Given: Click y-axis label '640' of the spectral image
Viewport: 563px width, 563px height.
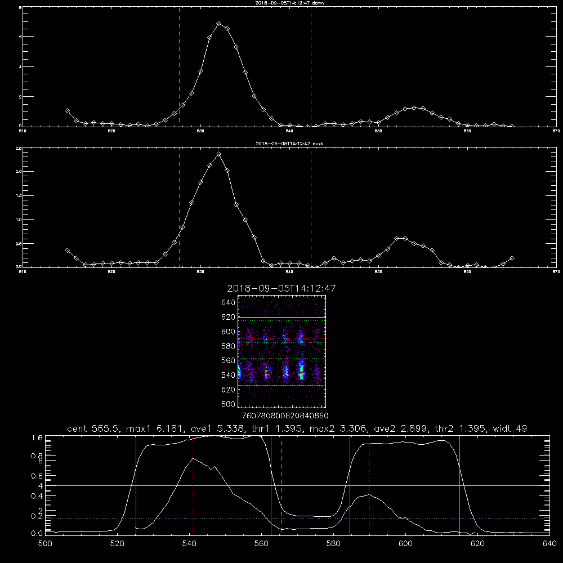Looking at the screenshot, I should [228, 302].
